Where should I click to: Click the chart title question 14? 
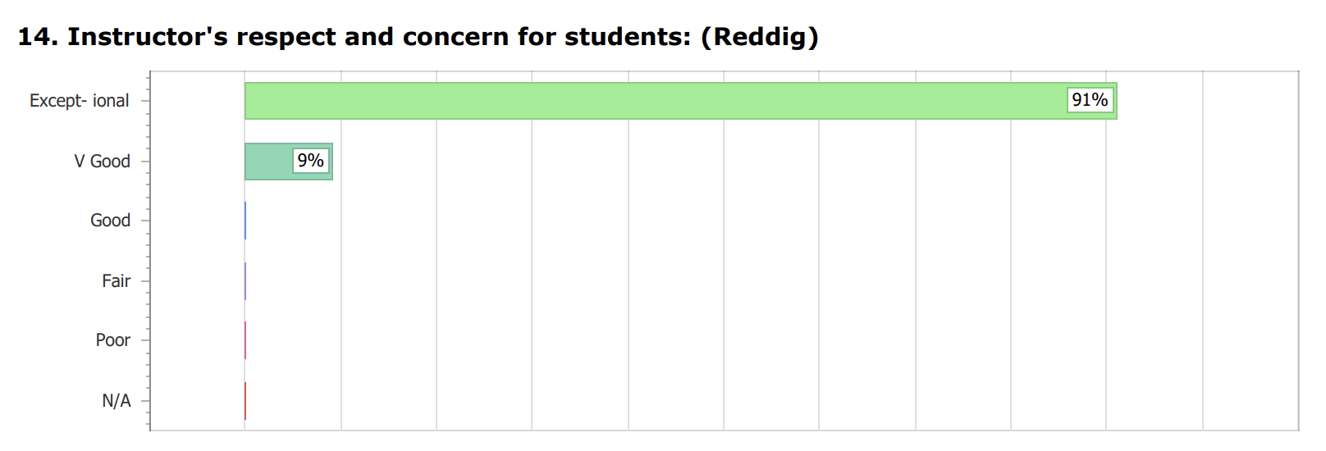coord(418,37)
